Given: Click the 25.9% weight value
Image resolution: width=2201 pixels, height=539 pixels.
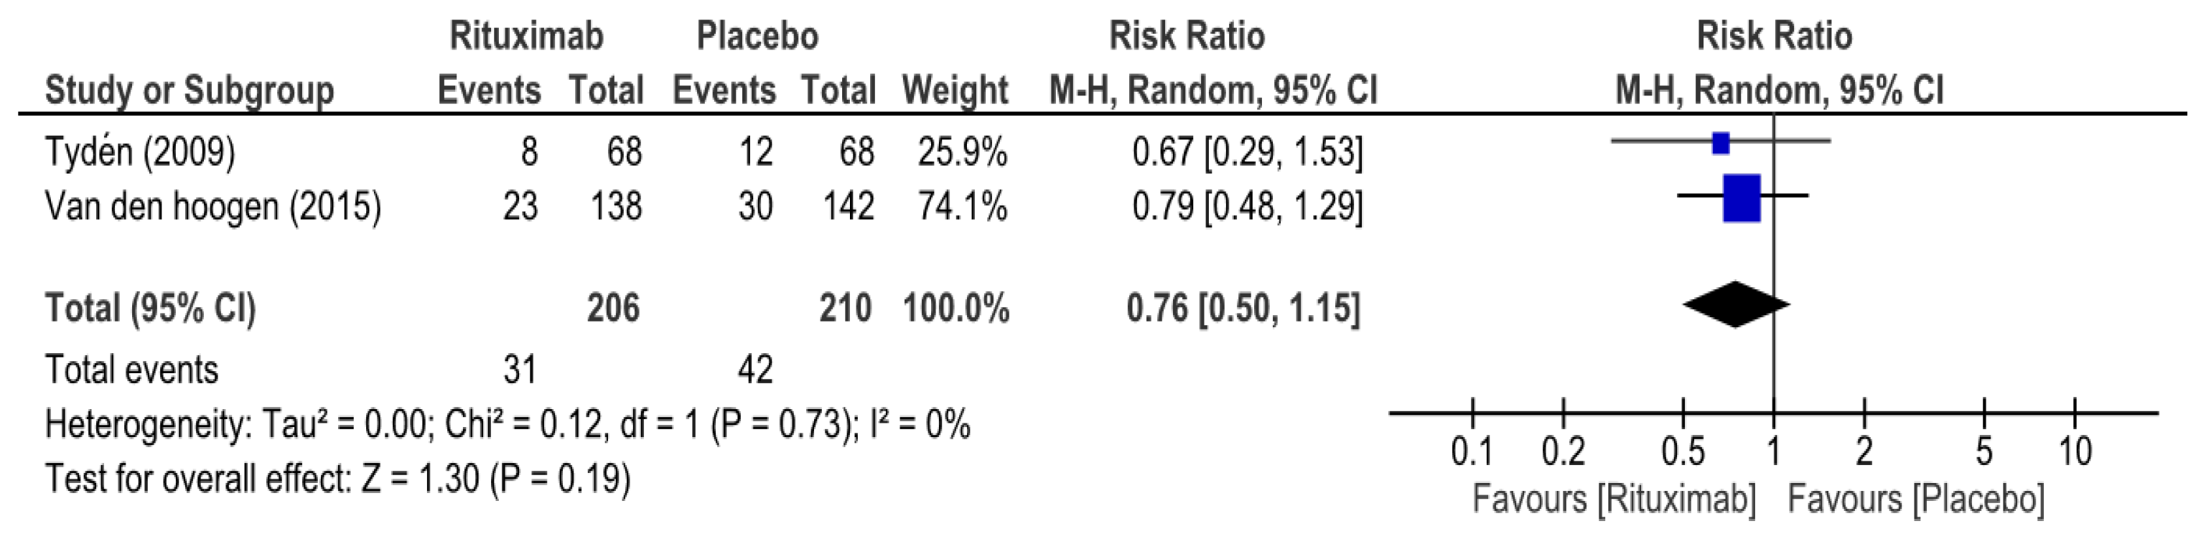Looking at the screenshot, I should coord(962,153).
